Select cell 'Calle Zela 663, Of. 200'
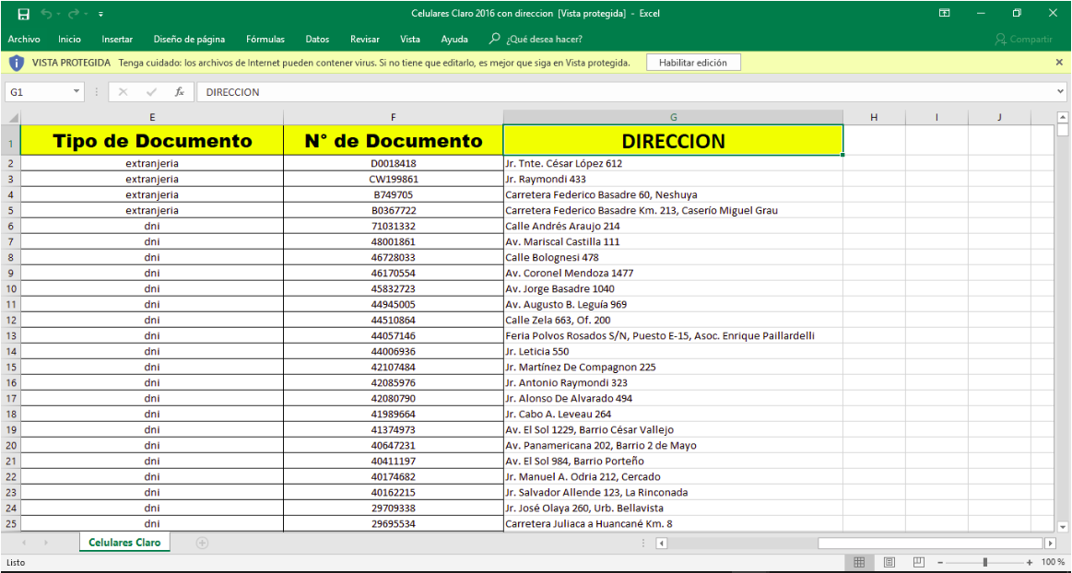1072x573 pixels. pos(673,321)
